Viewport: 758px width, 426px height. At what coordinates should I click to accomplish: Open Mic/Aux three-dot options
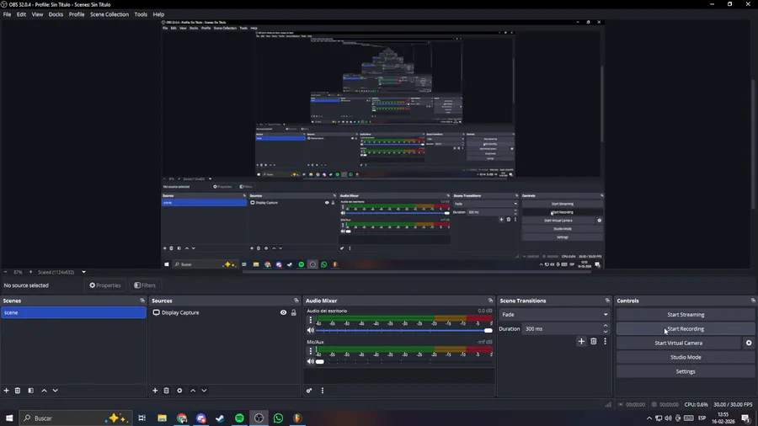point(310,351)
